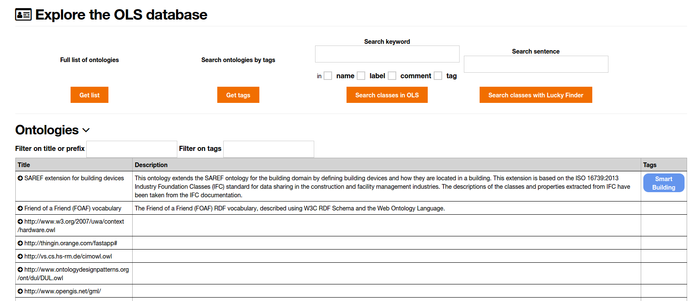
Task: Click arrow icon beside the hardware.owl ontology
Action: (20, 221)
